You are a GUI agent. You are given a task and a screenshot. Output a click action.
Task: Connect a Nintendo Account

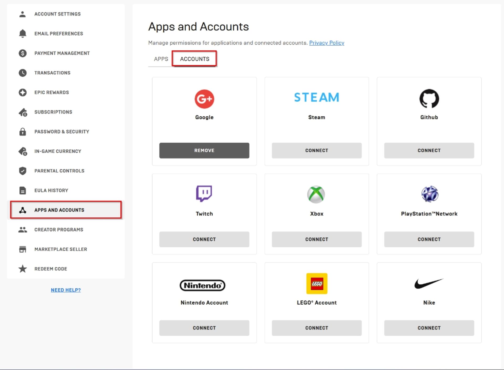click(204, 328)
